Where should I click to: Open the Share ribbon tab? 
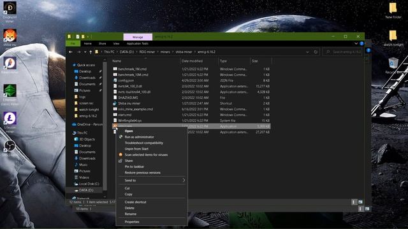coord(102,44)
